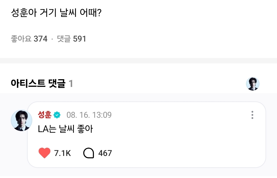Tap the 591 comment count
Image resolution: width=277 pixels, height=178 pixels.
coord(80,39)
